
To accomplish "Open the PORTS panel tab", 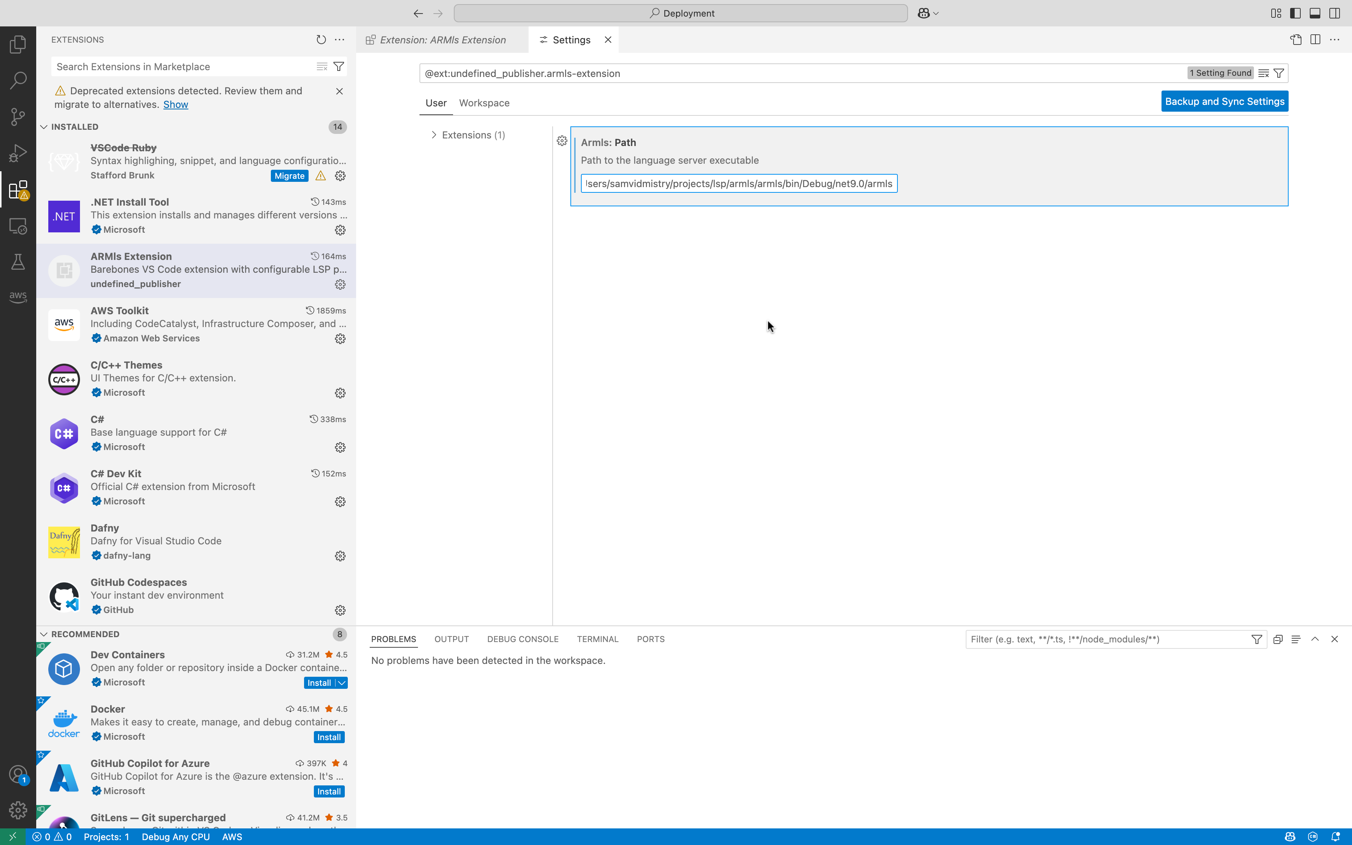I will point(650,639).
